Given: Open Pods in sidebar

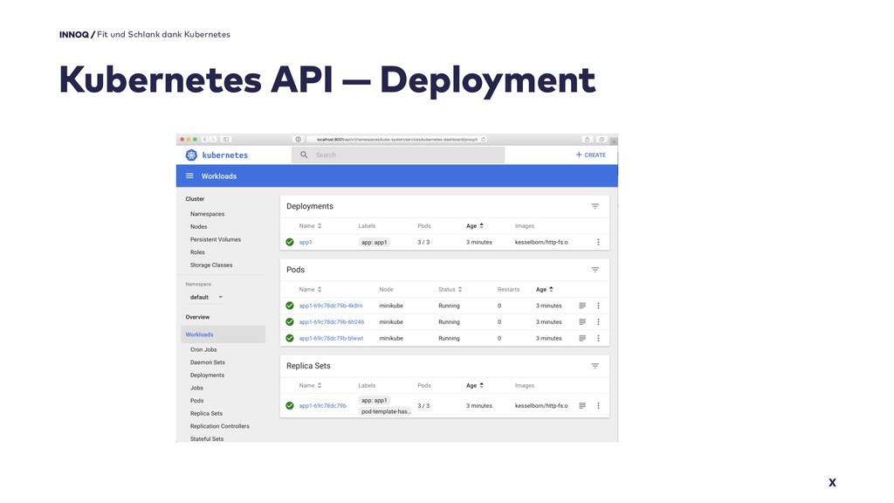Looking at the screenshot, I should [196, 401].
